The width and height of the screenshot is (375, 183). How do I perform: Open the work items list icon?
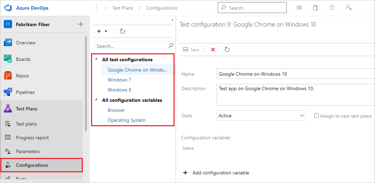pyautogui.click(x=299, y=8)
